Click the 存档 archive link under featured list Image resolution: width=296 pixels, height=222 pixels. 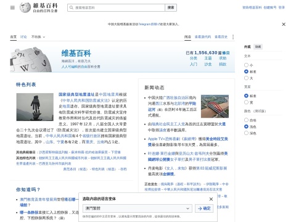coord(123,169)
